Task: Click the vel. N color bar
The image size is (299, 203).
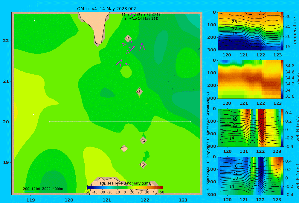Action: click(282, 127)
